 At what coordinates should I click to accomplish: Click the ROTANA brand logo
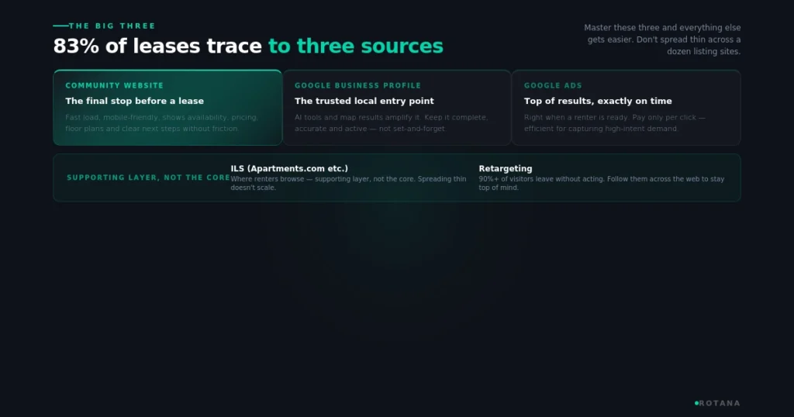click(717, 403)
